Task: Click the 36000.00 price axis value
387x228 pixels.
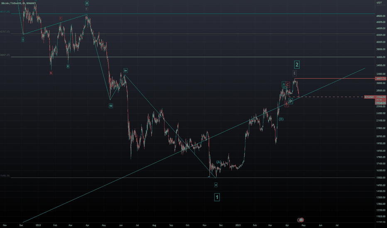Action: click(381, 57)
